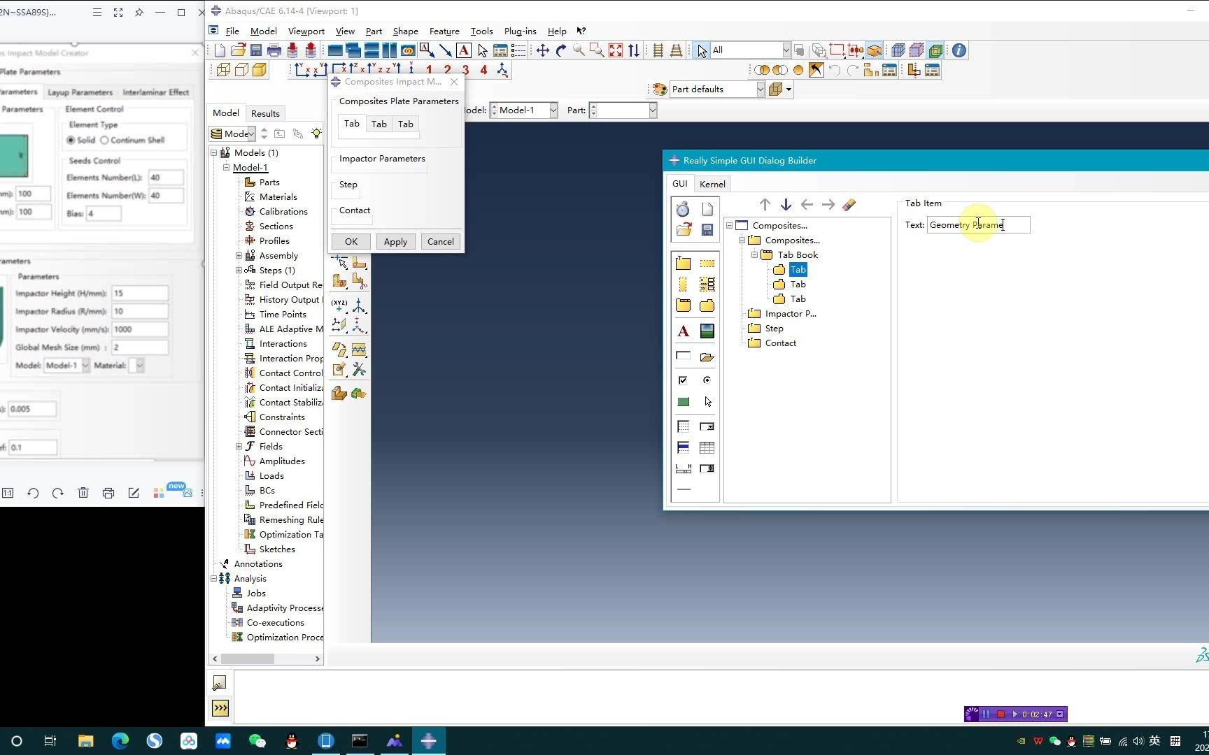Open the Plug-ins menu

[x=520, y=31]
